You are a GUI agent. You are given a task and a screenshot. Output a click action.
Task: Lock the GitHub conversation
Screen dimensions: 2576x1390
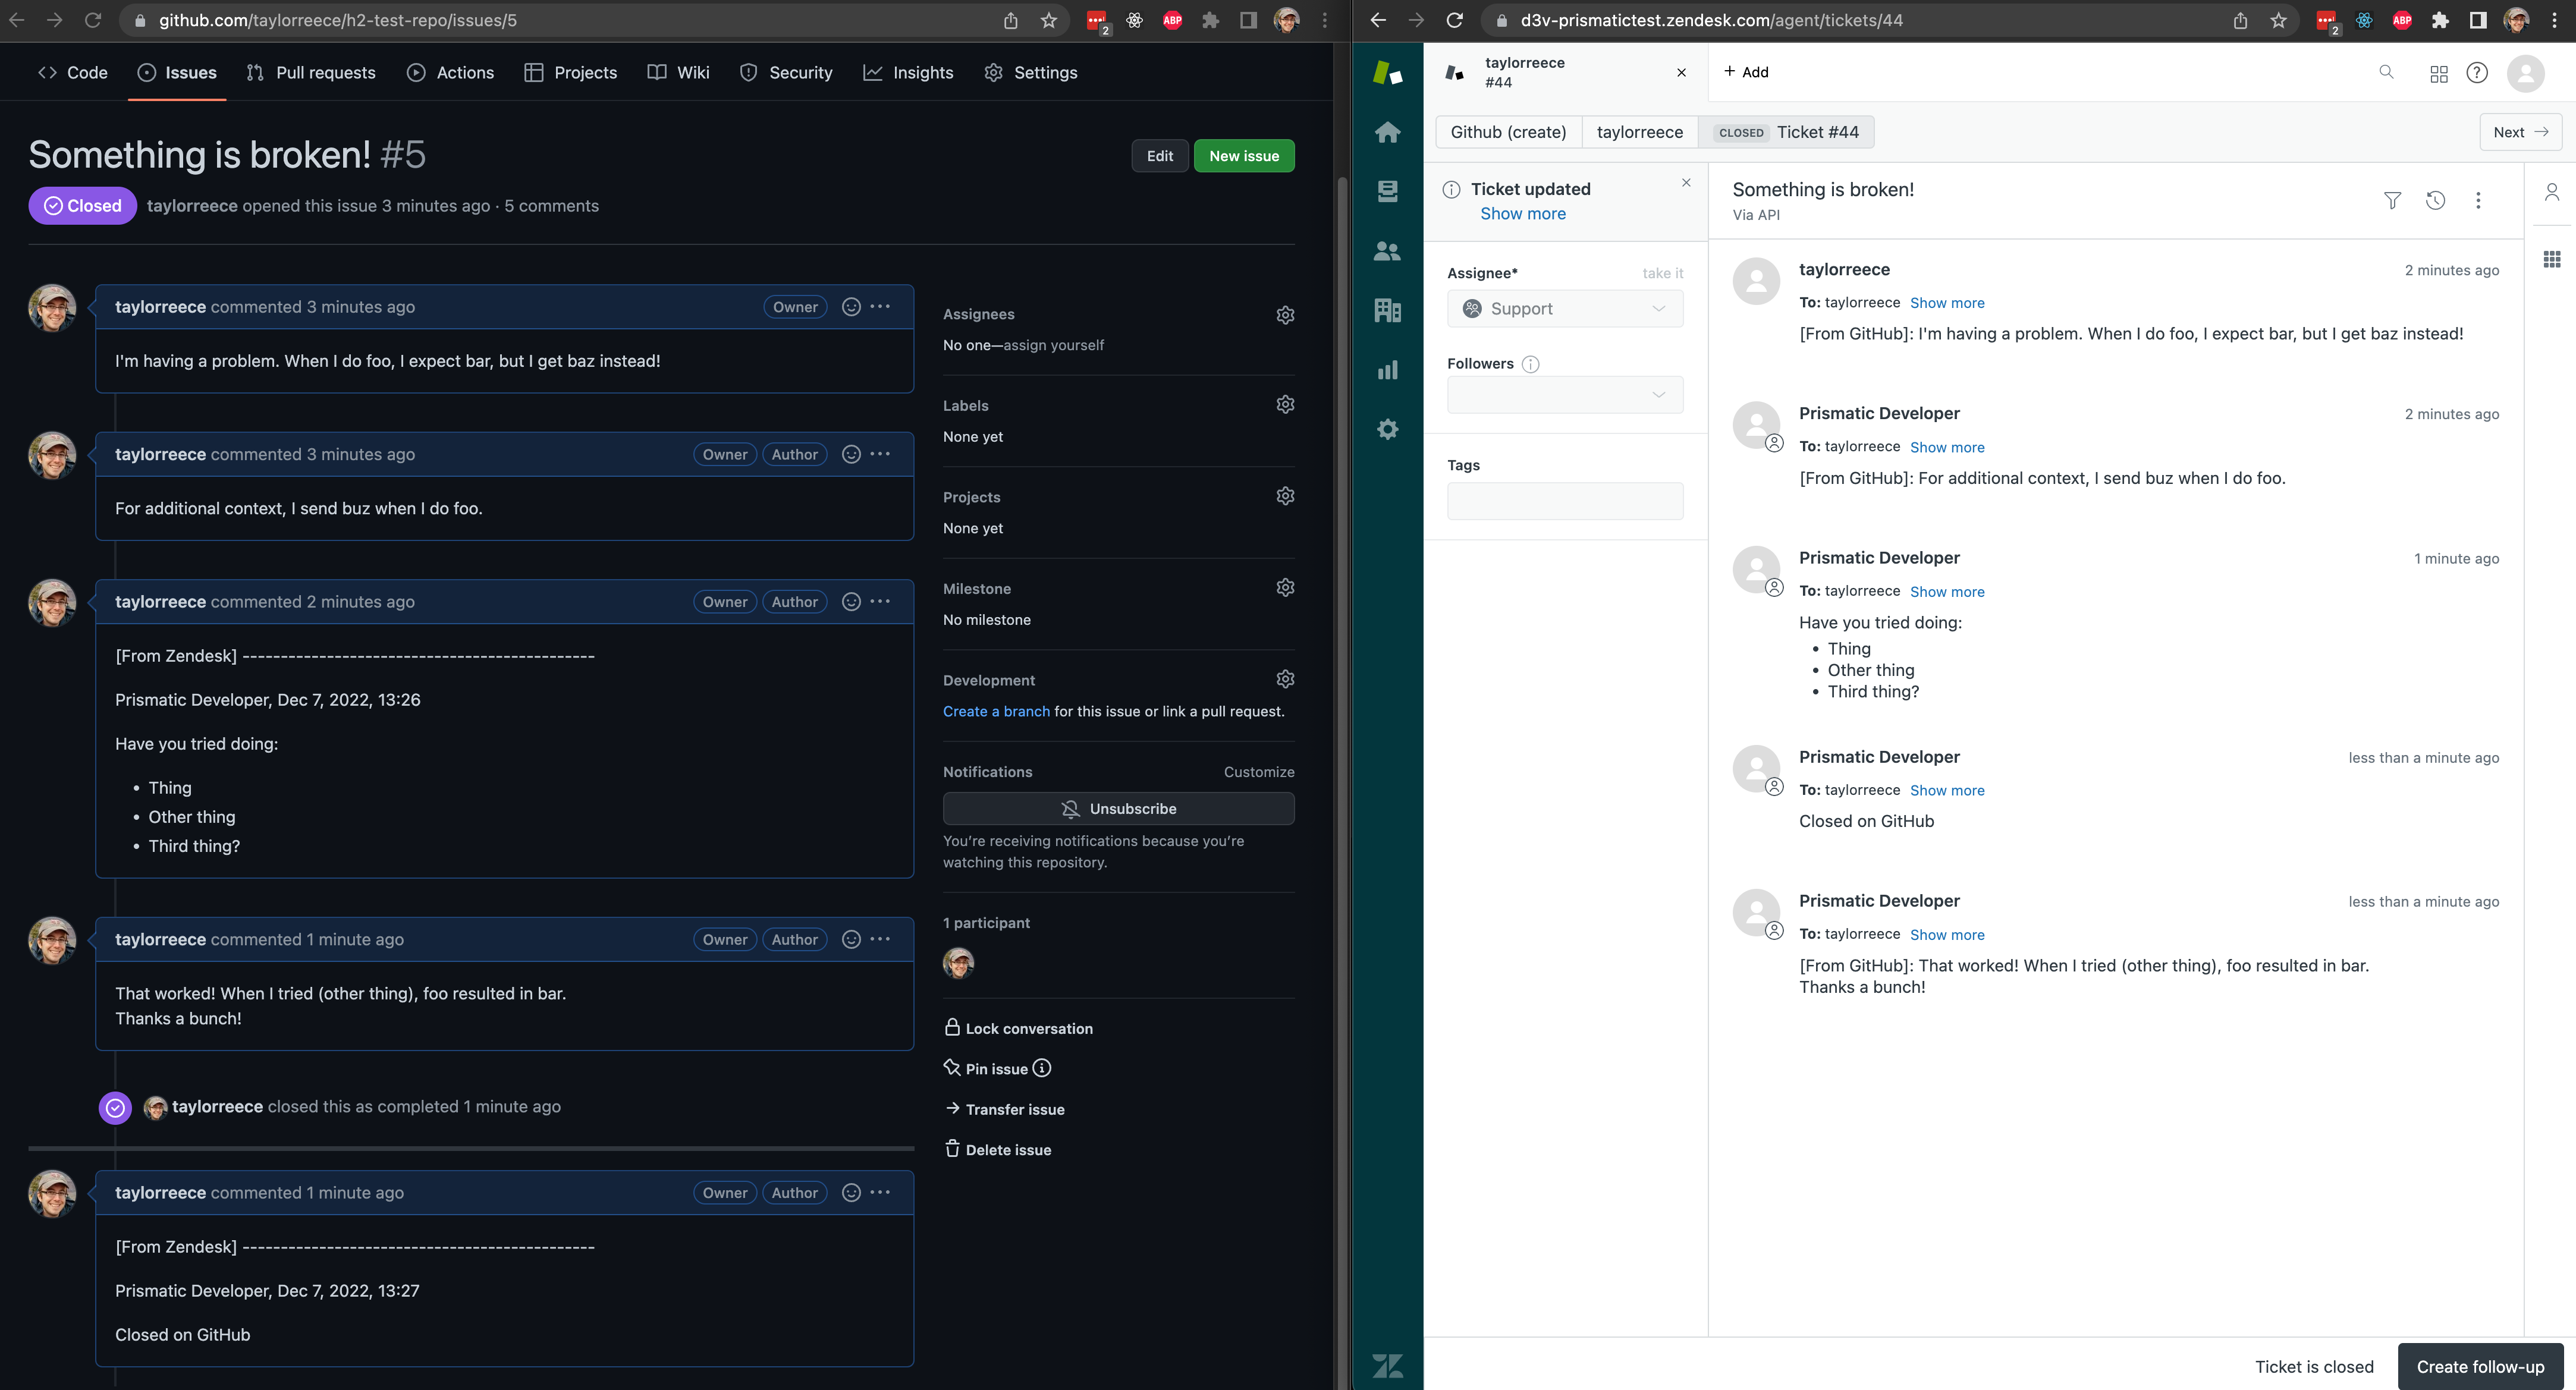click(1028, 1028)
